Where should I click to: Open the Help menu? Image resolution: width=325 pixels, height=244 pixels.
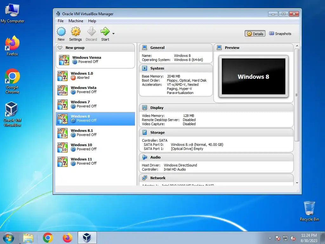pyautogui.click(x=92, y=21)
